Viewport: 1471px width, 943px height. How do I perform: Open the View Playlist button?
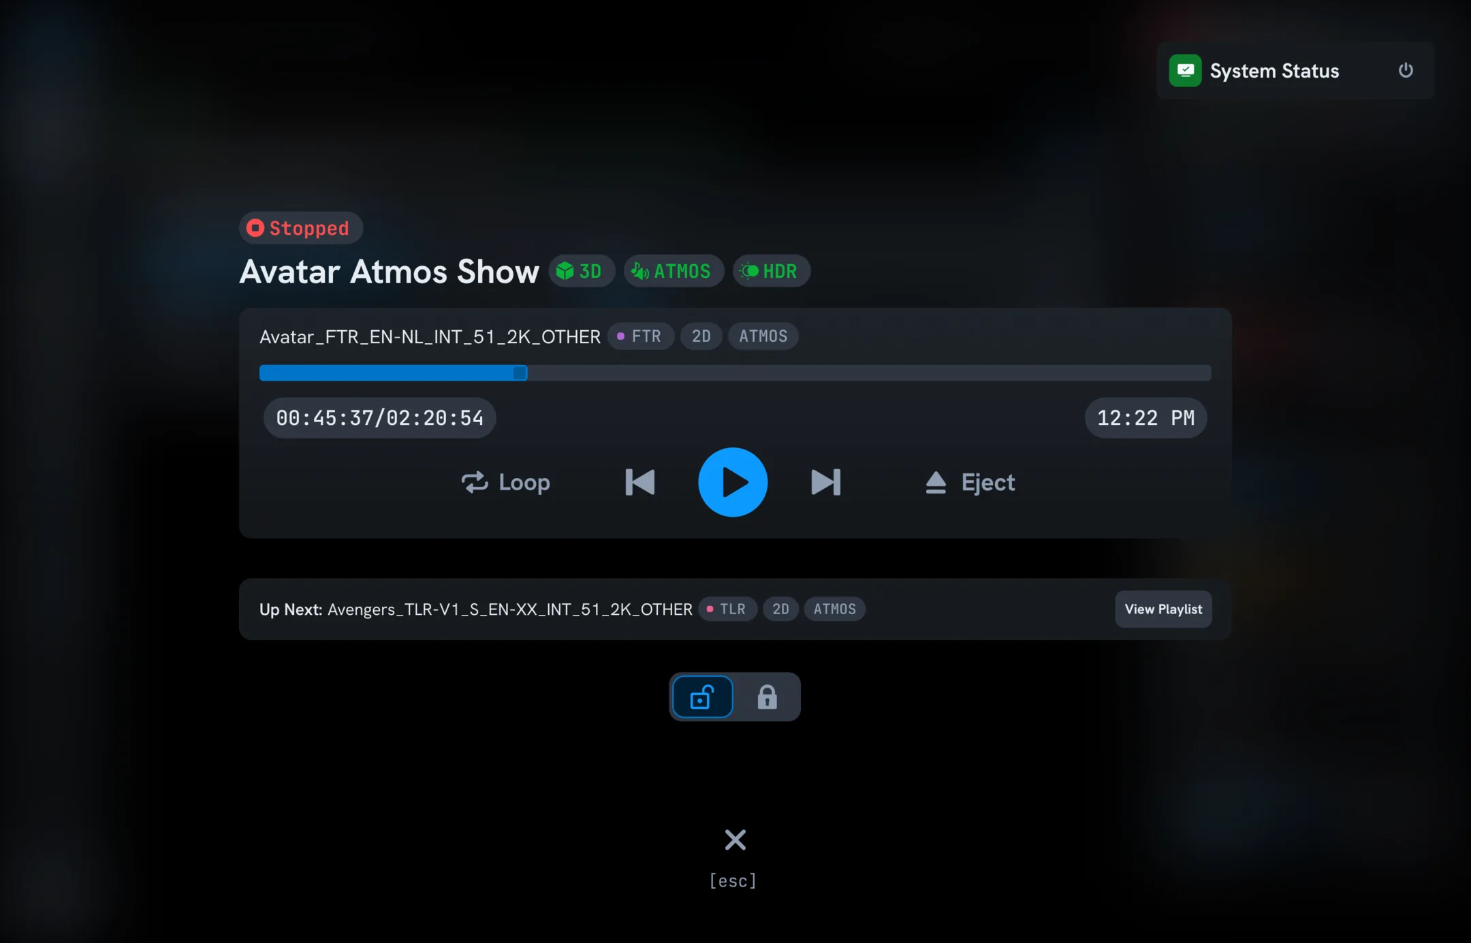[1163, 609]
